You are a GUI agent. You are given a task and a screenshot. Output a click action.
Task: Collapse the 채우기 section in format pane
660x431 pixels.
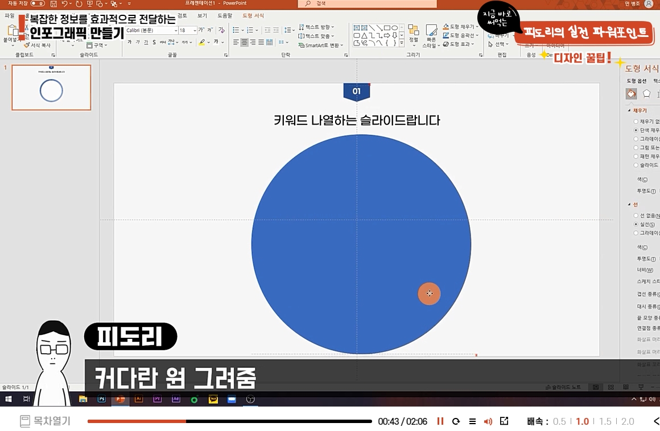629,110
